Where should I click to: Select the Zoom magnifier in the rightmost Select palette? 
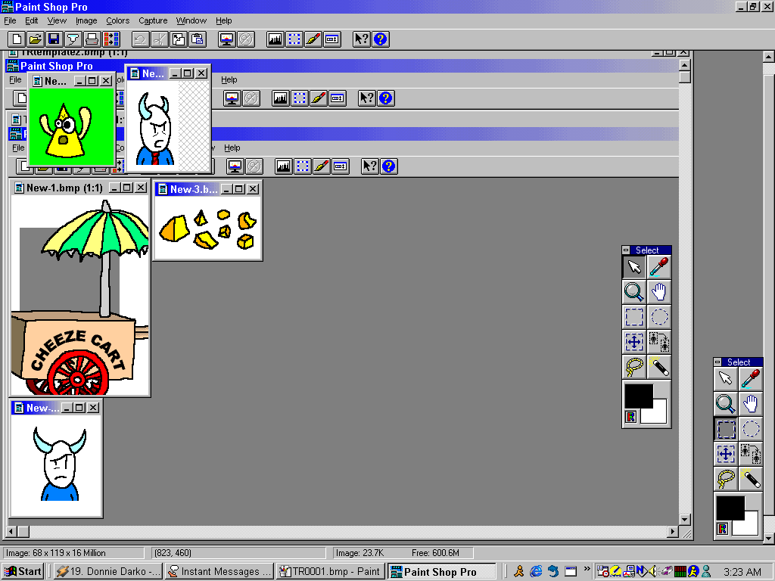[725, 404]
